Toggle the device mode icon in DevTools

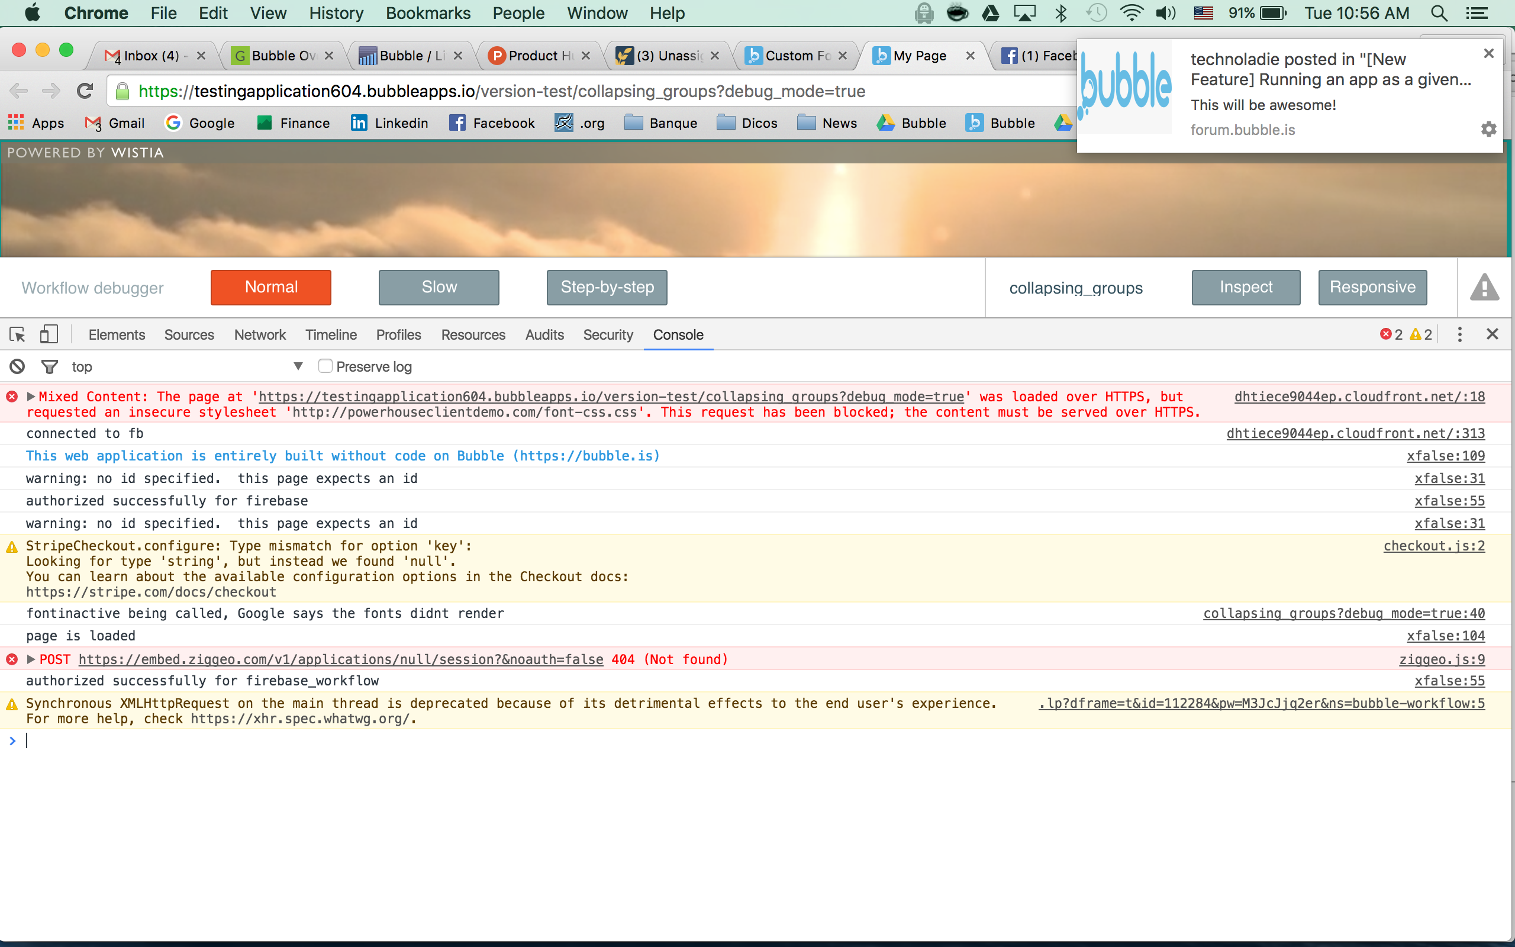click(x=48, y=334)
